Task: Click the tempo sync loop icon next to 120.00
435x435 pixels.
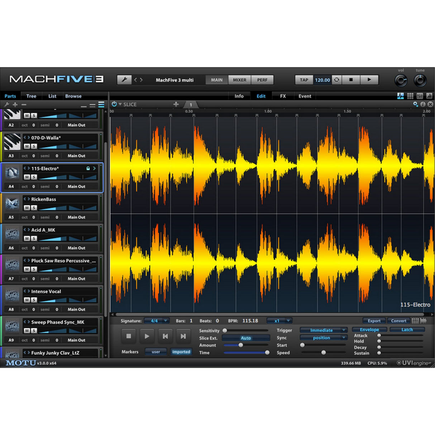Action: 336,80
